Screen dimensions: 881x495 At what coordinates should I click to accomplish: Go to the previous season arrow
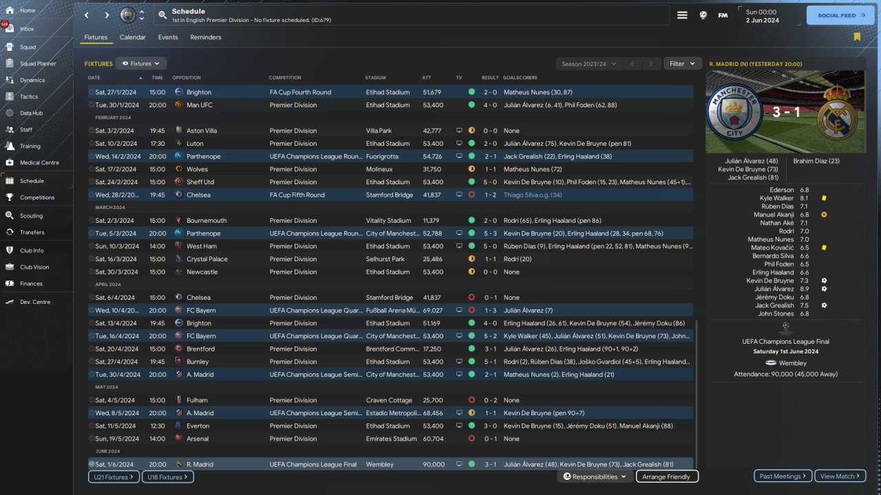point(632,63)
